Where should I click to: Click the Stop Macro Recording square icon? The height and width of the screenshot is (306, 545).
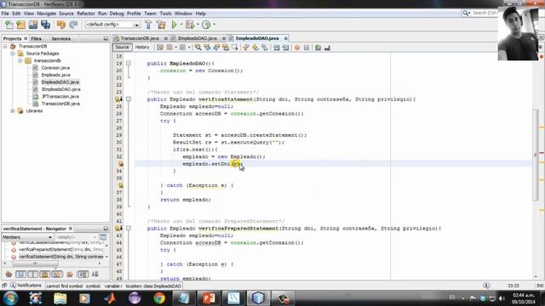click(x=307, y=48)
